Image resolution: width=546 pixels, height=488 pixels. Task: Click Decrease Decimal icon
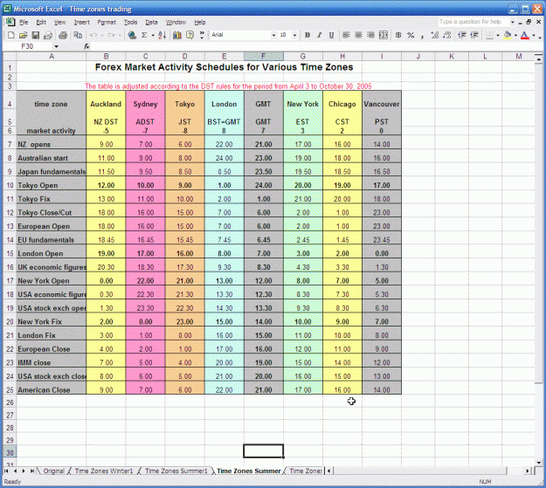[447, 35]
